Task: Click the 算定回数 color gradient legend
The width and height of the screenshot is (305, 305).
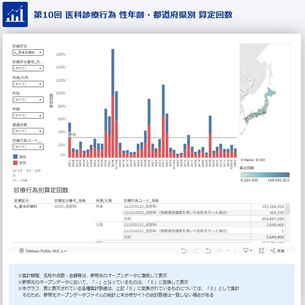Action: tap(264, 175)
